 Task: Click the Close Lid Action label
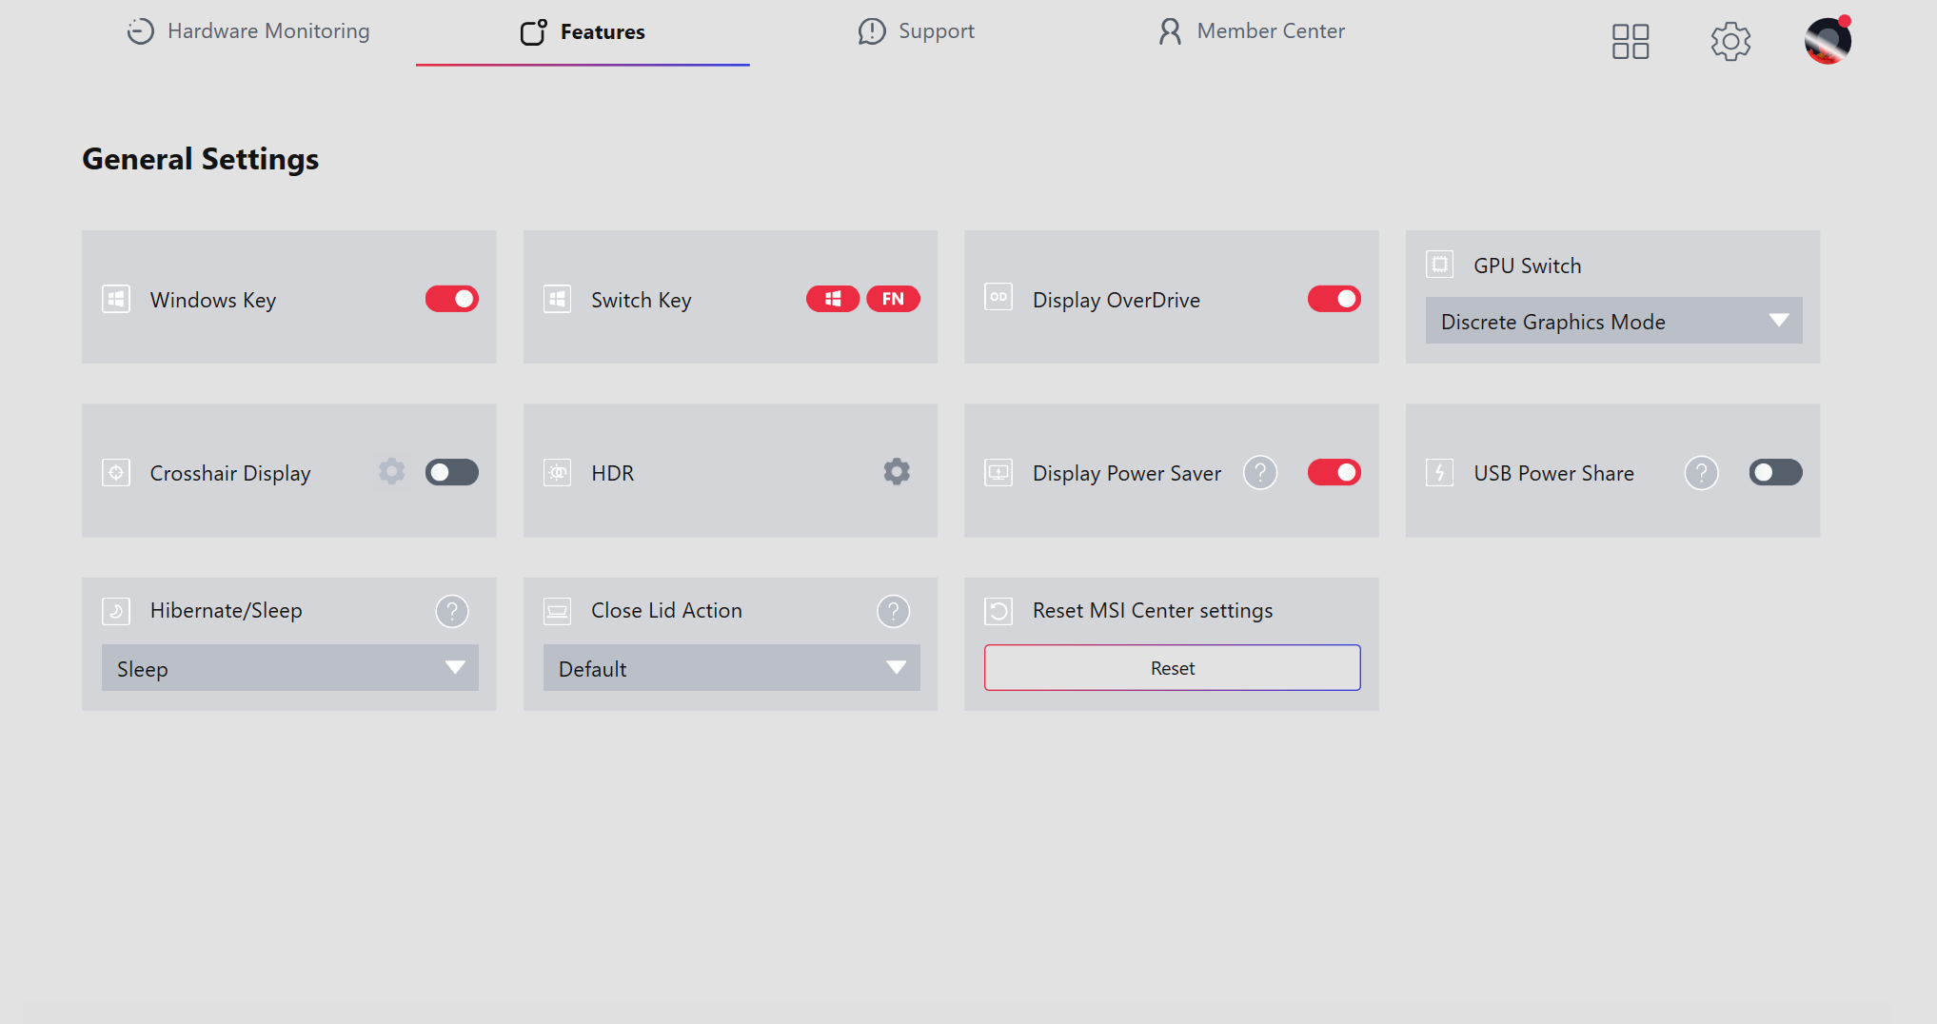[x=666, y=611]
